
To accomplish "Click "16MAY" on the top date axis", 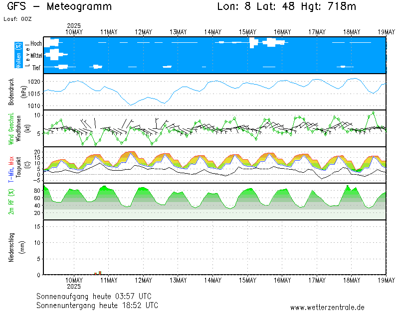I will [282, 32].
